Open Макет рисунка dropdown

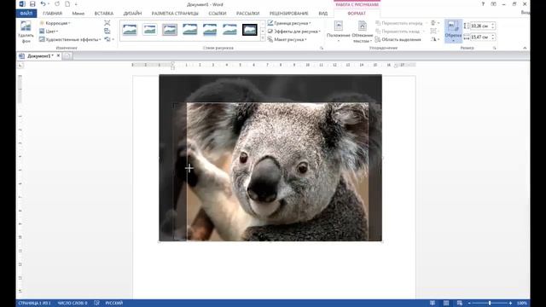[x=288, y=40]
